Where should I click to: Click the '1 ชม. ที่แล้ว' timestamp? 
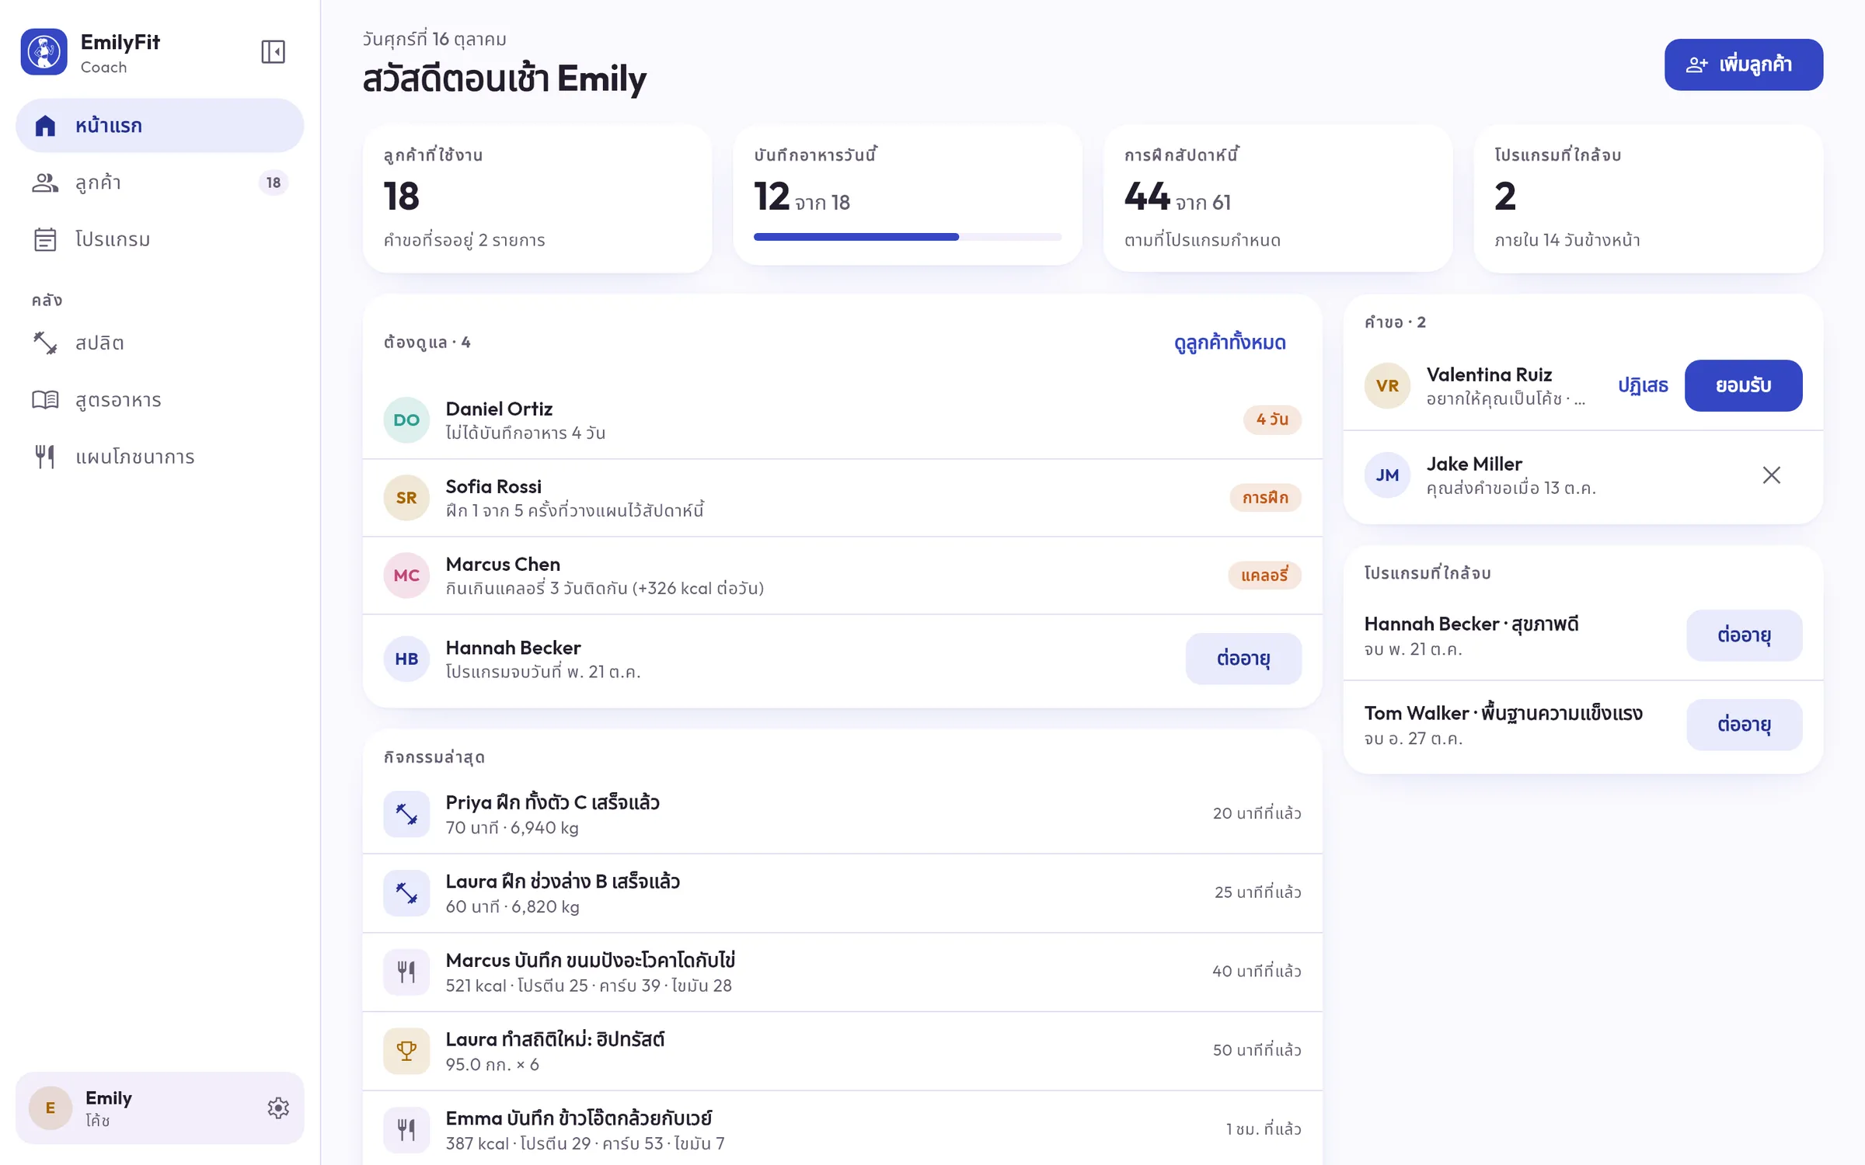coord(1264,1129)
